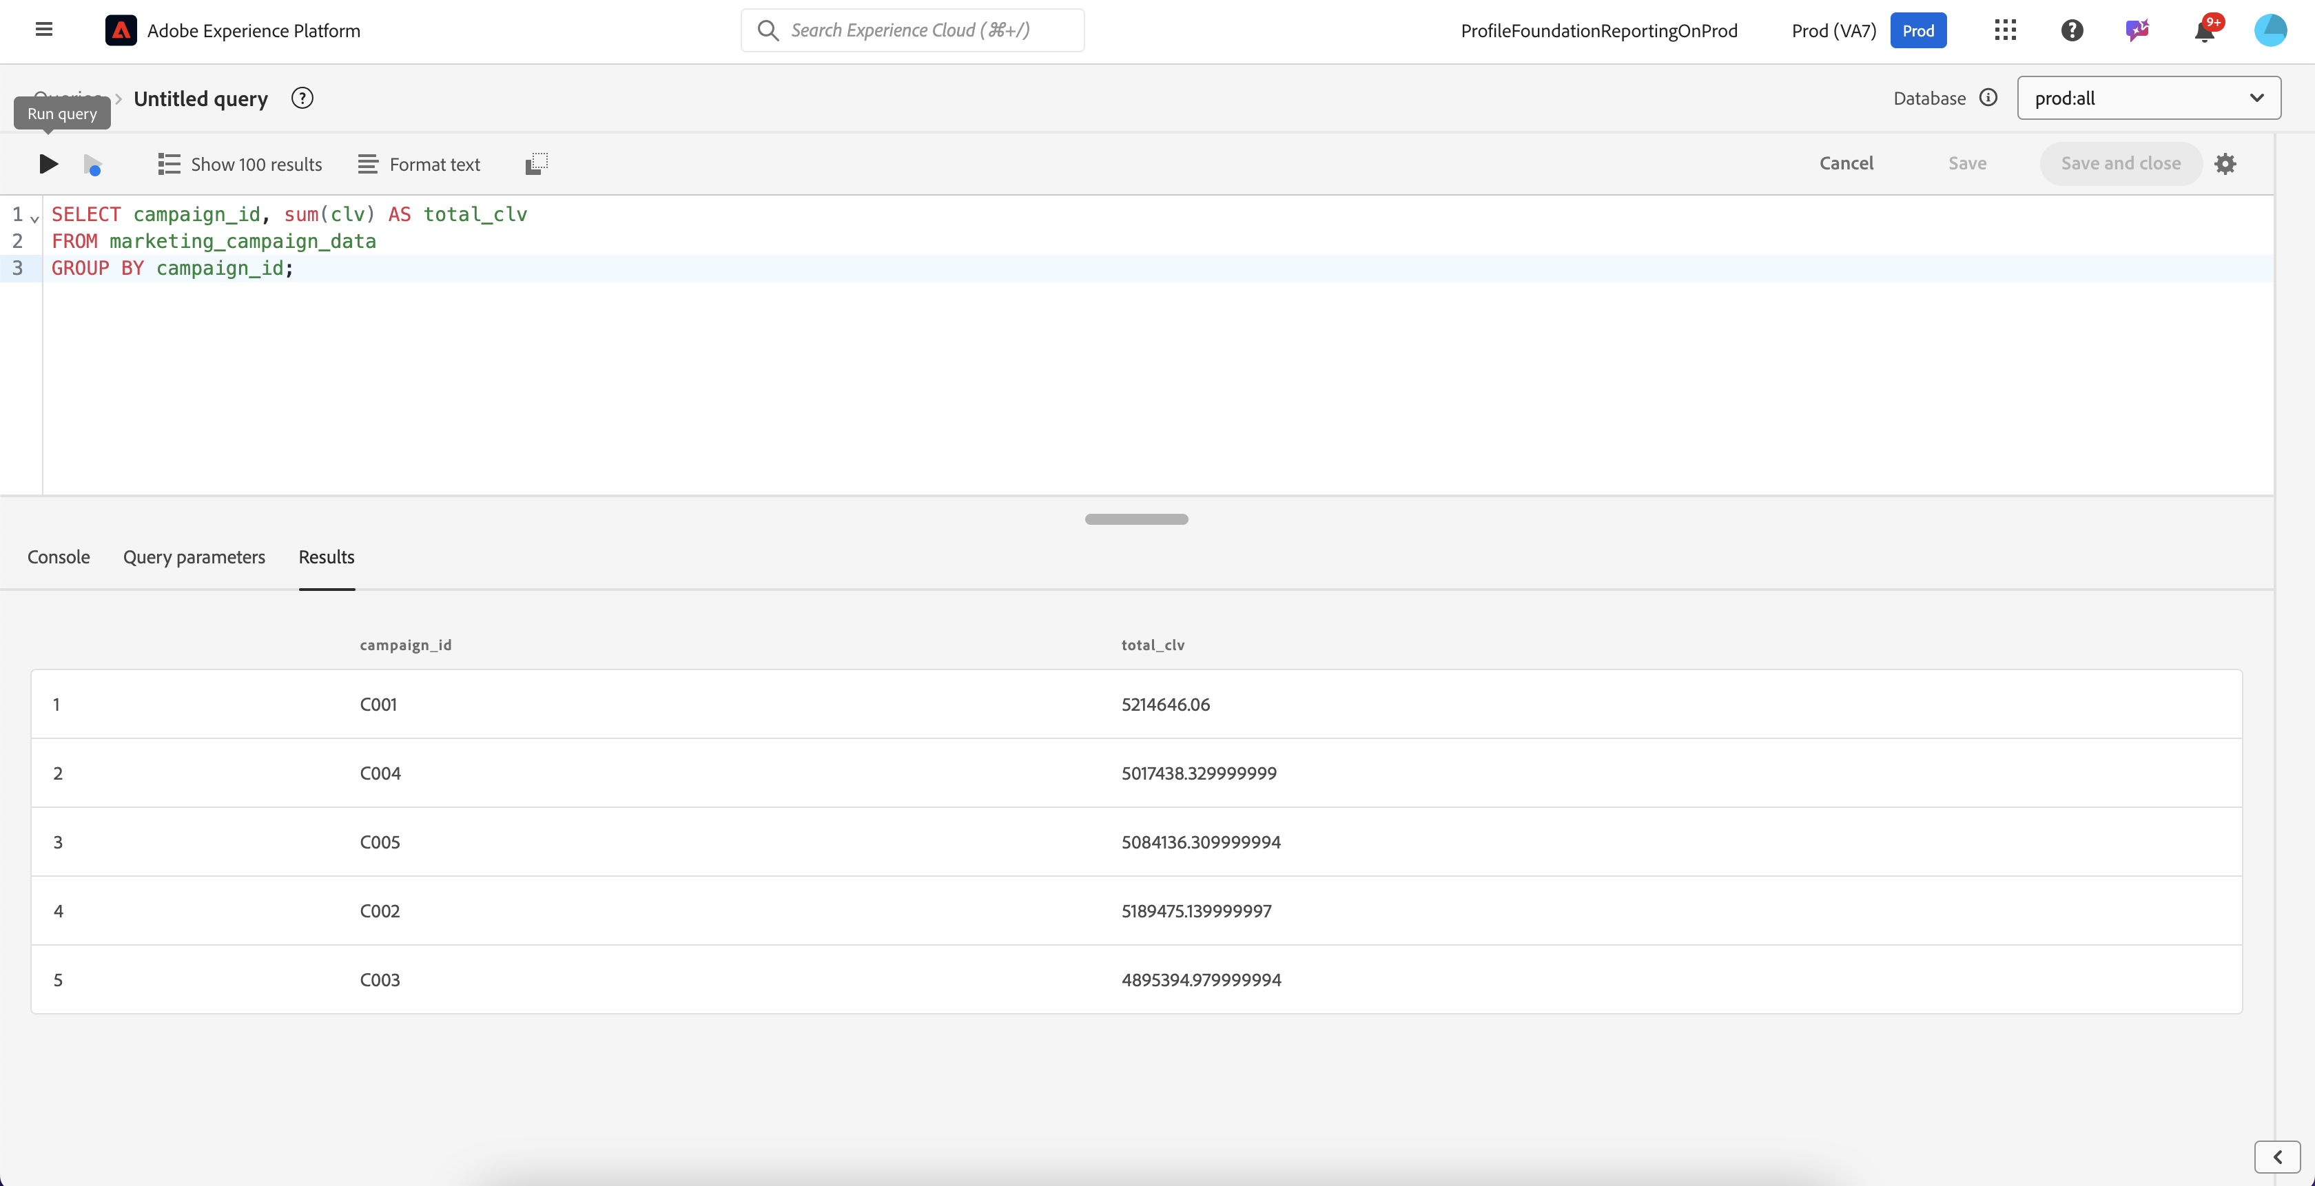The width and height of the screenshot is (2315, 1186).
Task: Click the copy SQL icon in toolbar
Action: 537,163
